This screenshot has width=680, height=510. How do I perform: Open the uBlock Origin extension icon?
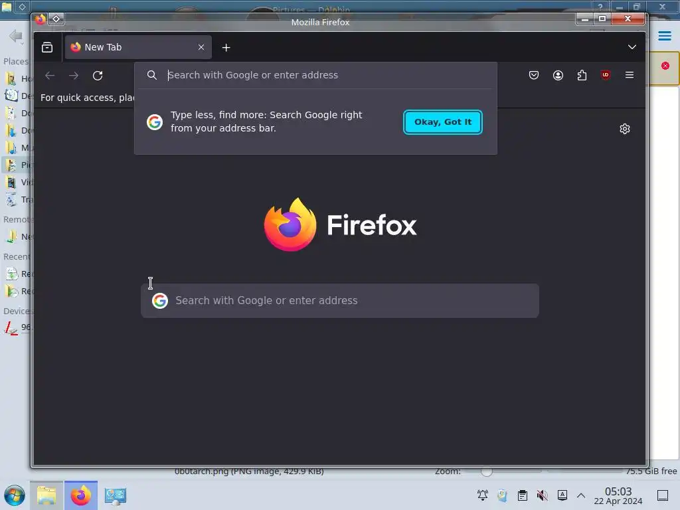(x=606, y=75)
